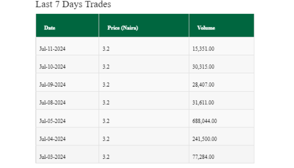The height and width of the screenshot is (168, 294).
Task: Select the Jul-10-2024 date cell
Action: 52,67
